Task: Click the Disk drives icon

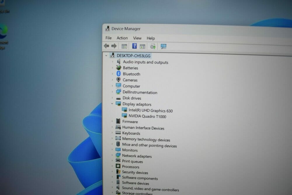Action: point(118,98)
